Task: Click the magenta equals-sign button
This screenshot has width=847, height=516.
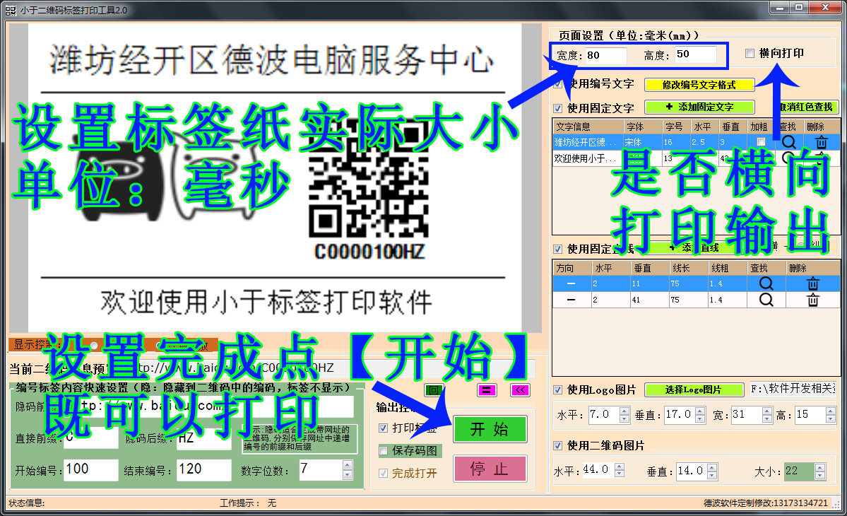Action: (x=487, y=390)
